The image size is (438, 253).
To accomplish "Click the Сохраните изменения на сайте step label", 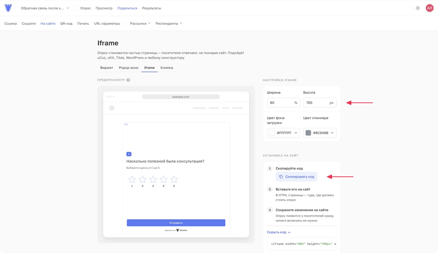I will (302, 210).
